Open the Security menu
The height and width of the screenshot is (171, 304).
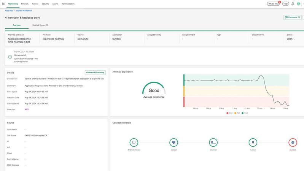point(45,4)
